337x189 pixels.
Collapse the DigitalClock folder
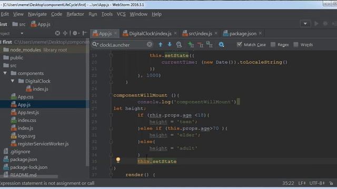(13, 81)
